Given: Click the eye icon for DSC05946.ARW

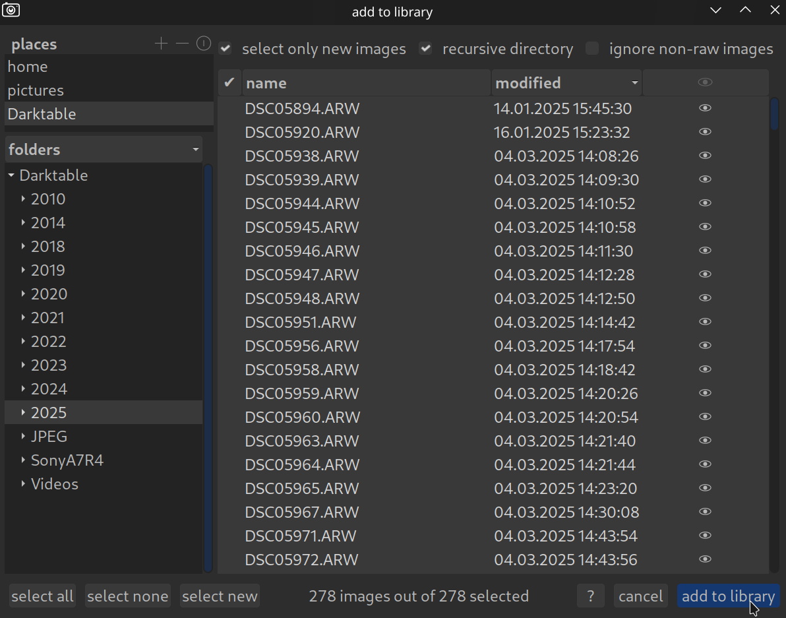Looking at the screenshot, I should [705, 251].
